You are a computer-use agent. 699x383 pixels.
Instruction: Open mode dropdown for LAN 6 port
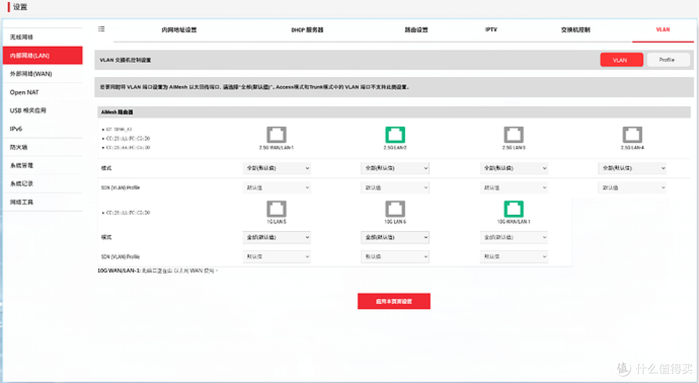[x=395, y=237]
